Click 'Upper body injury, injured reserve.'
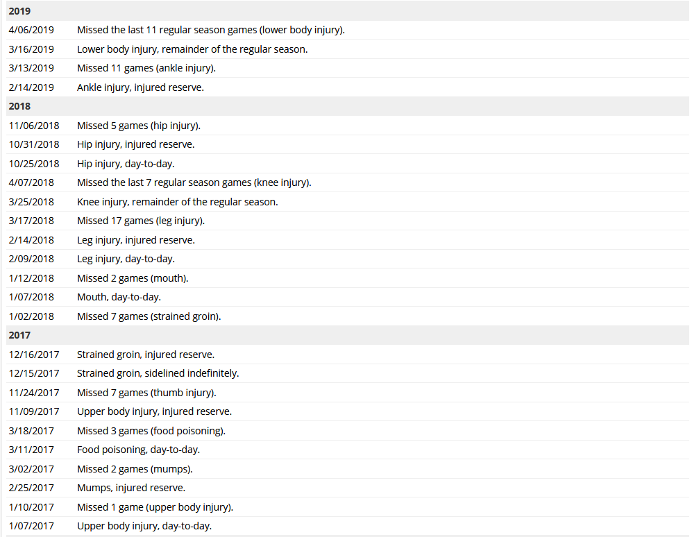 pyautogui.click(x=155, y=411)
